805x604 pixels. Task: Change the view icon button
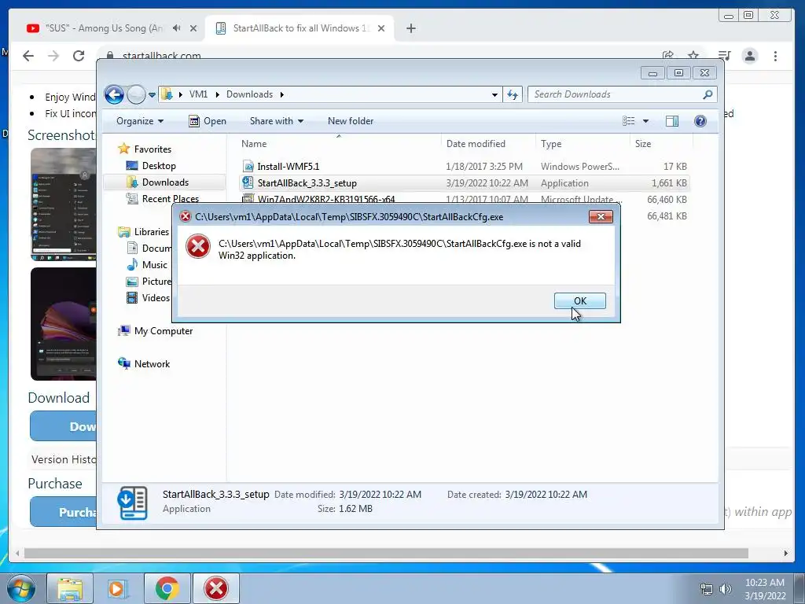pyautogui.click(x=628, y=121)
